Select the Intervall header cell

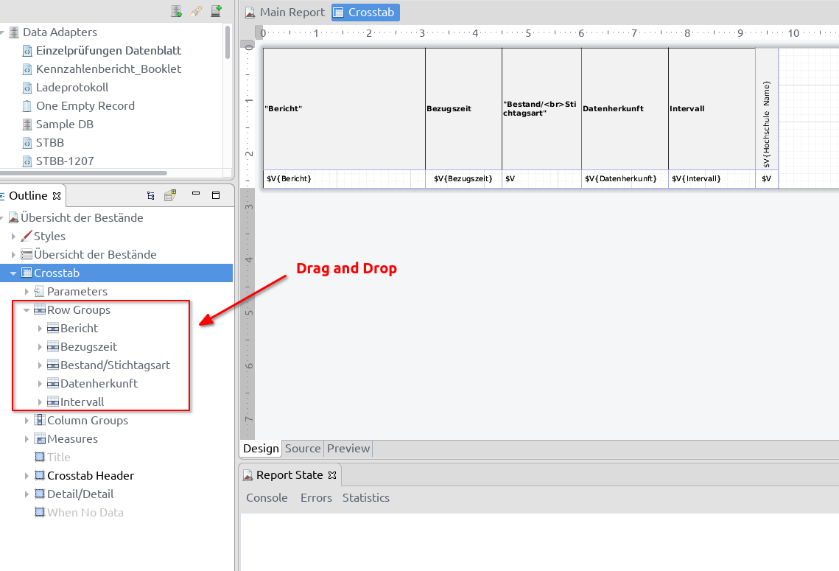[x=712, y=109]
